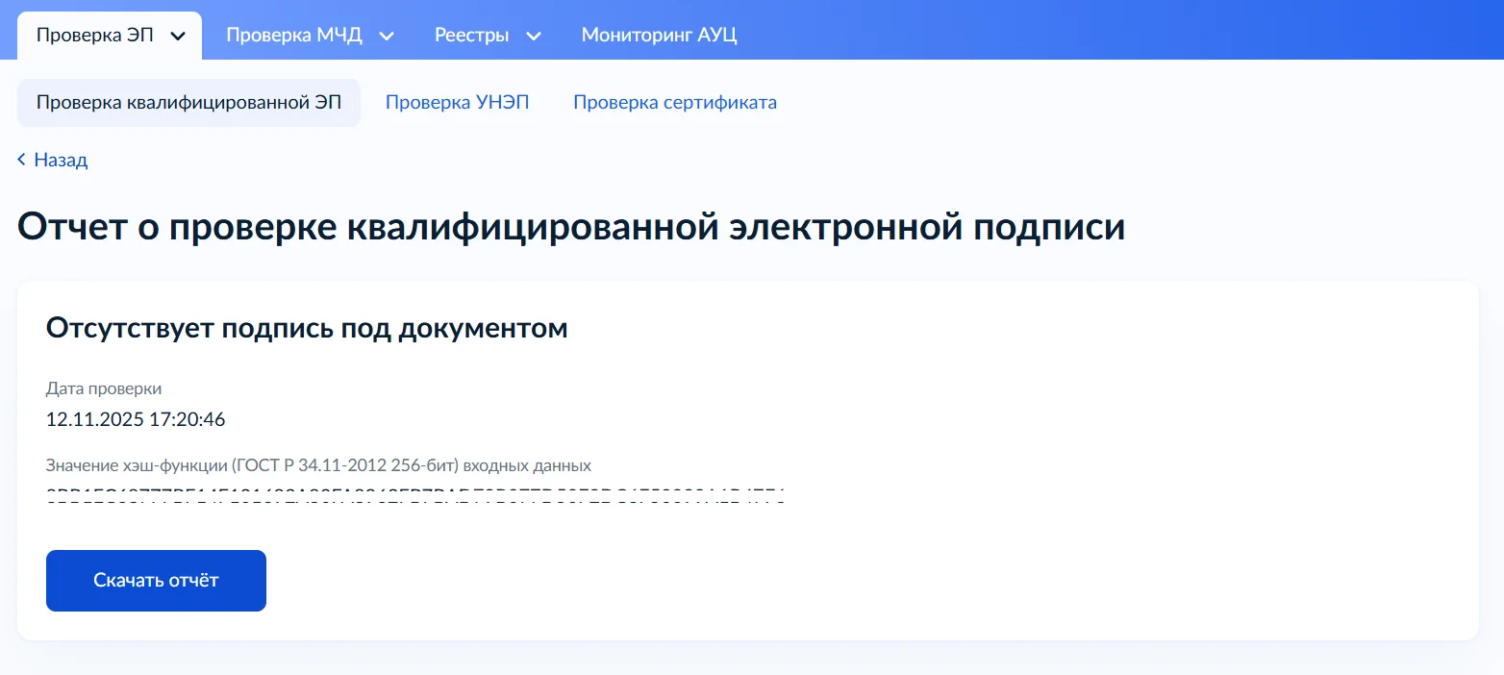
Task: Open the Реестры menu
Action: pyautogui.click(x=471, y=36)
